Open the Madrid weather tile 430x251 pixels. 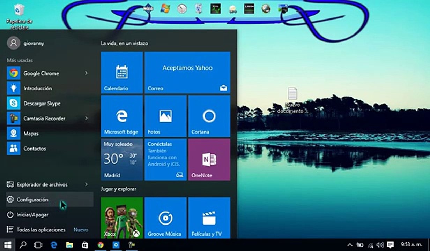(x=122, y=160)
